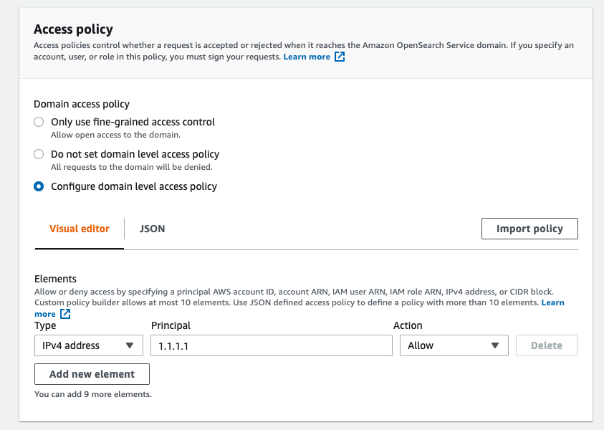The width and height of the screenshot is (604, 430).
Task: Switch to the Visual editor tab
Action: tap(80, 229)
